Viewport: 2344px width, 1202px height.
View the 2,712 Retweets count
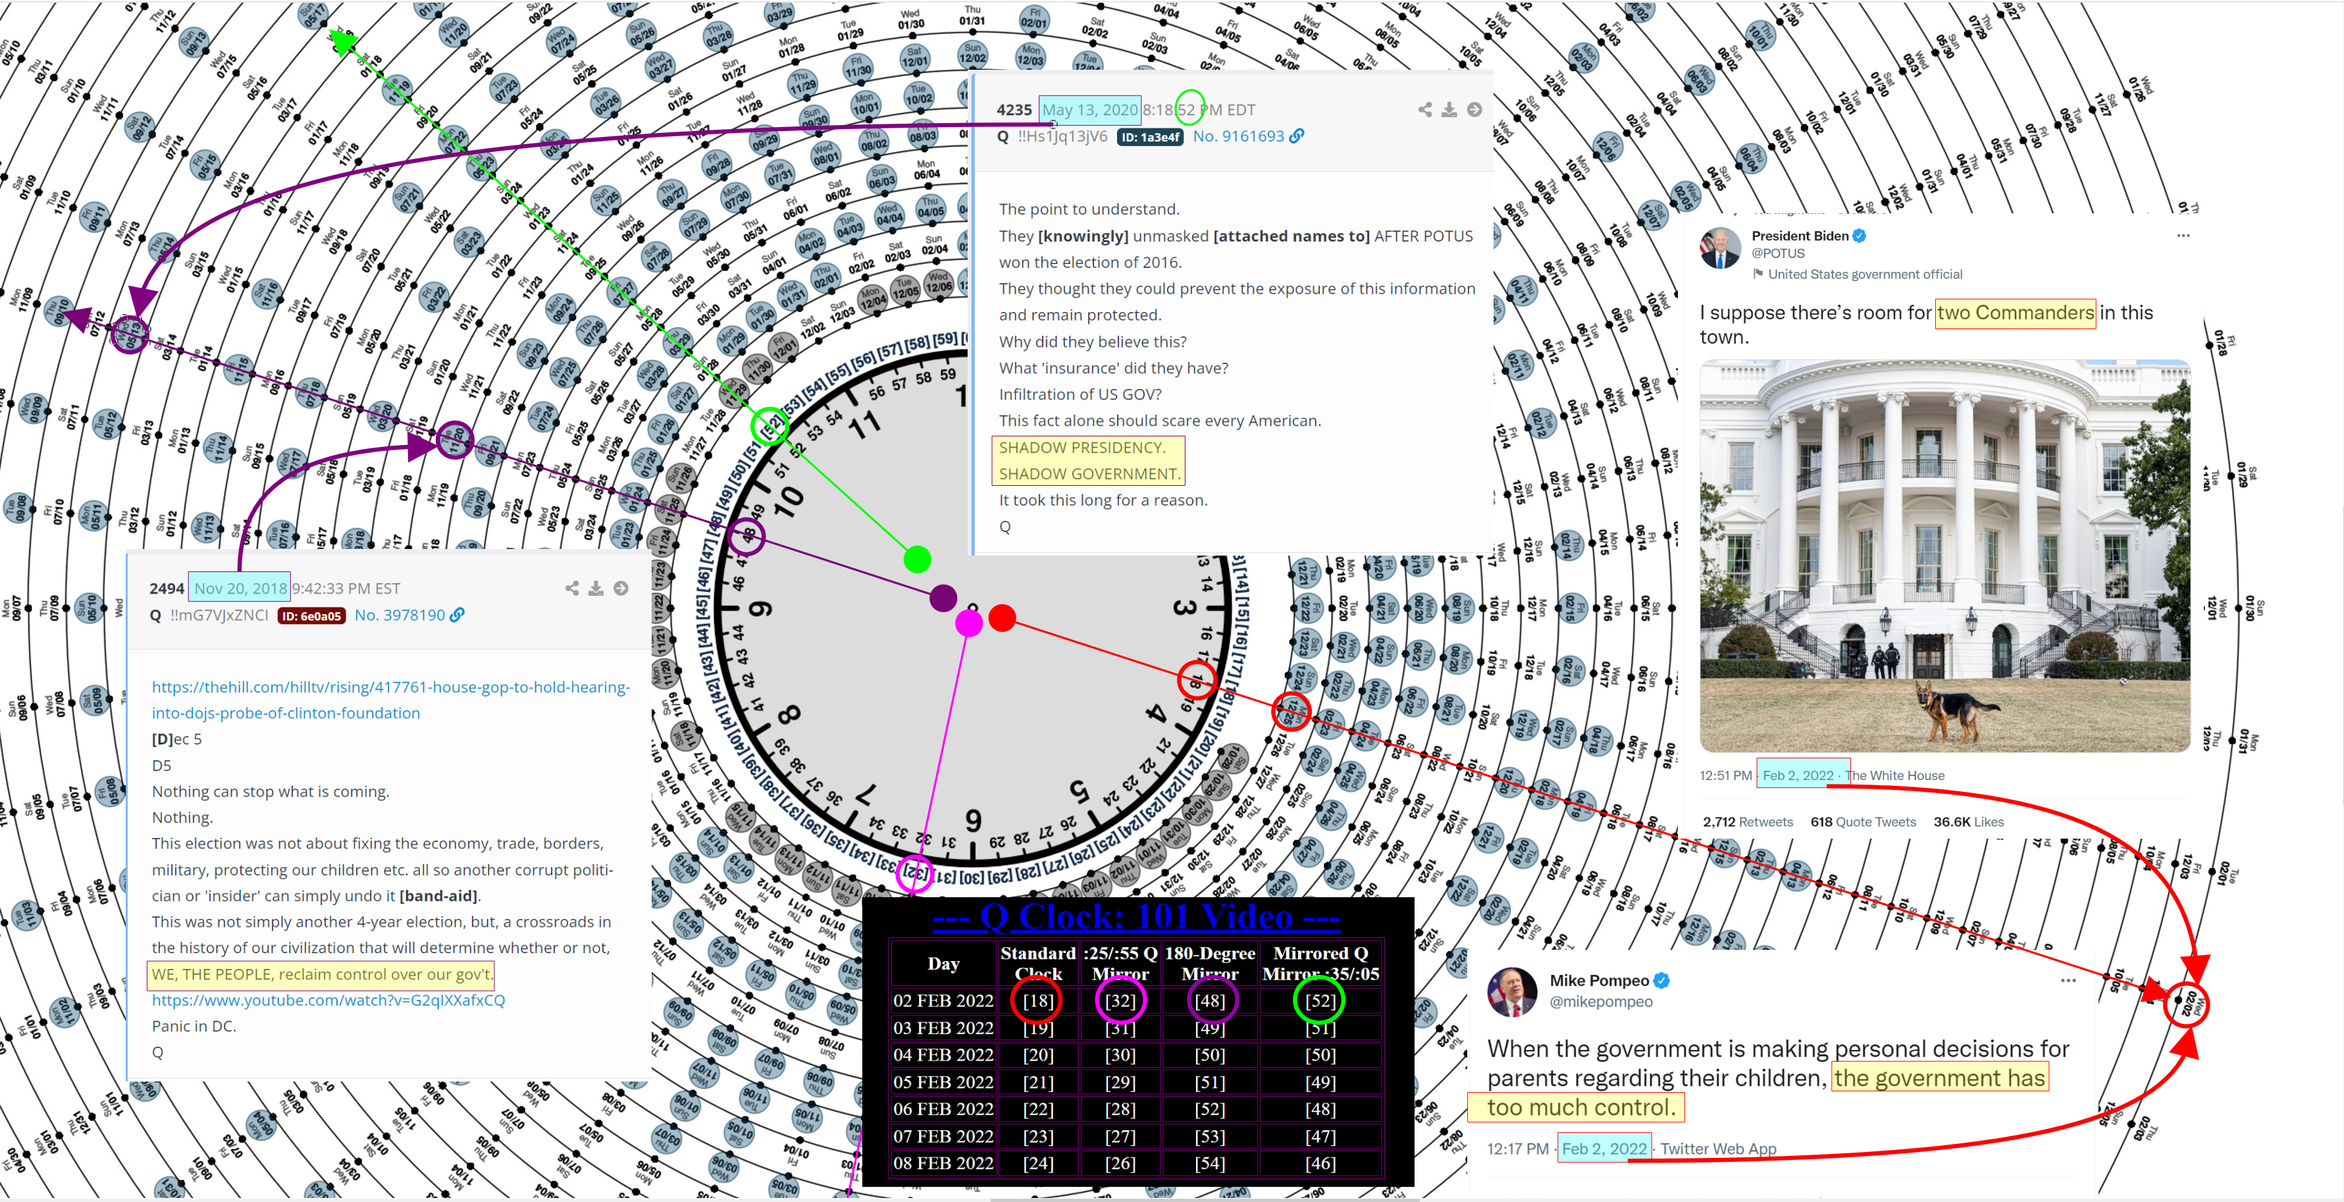coord(1747,823)
